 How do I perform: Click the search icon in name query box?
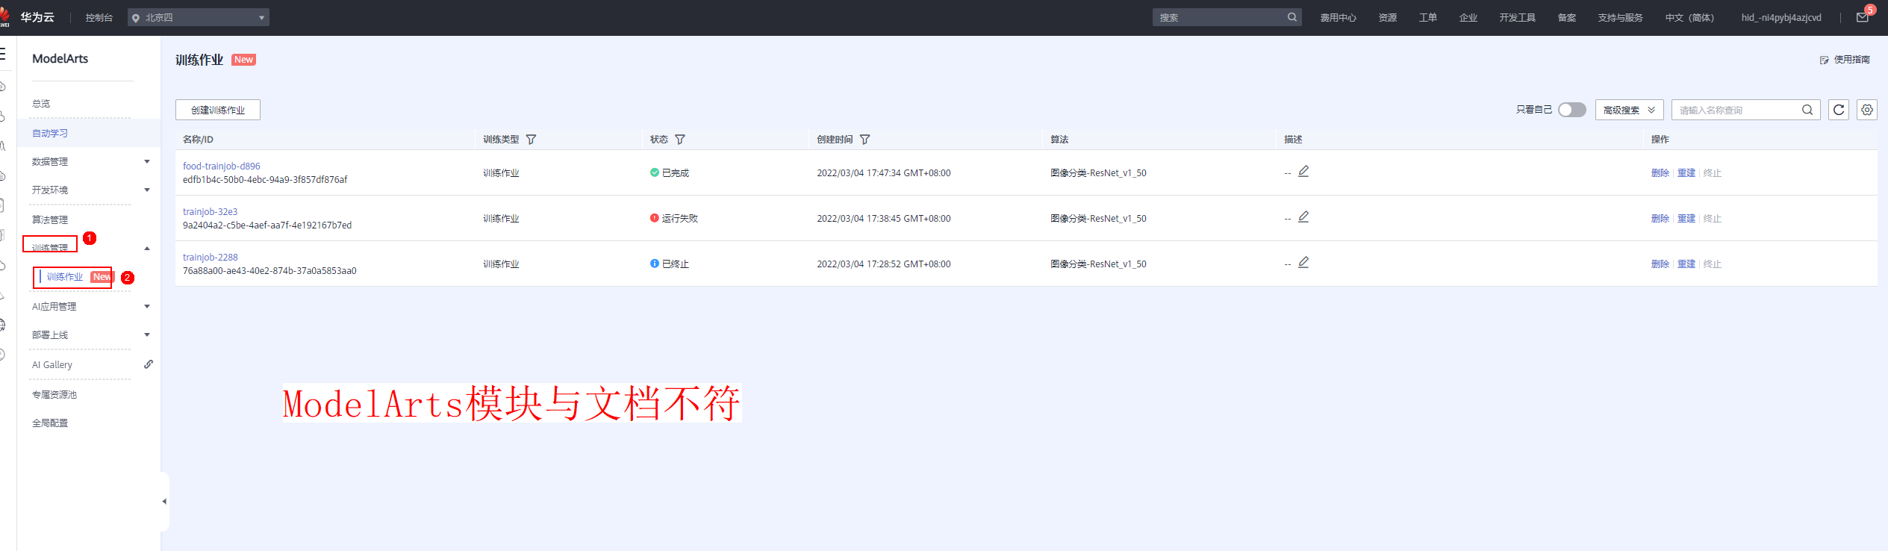pos(1807,110)
